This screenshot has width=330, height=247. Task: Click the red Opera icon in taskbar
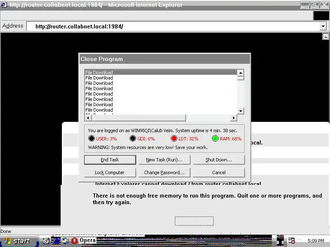[75, 241]
